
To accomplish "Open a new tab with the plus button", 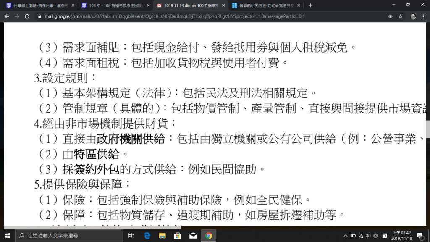I will [310, 5].
